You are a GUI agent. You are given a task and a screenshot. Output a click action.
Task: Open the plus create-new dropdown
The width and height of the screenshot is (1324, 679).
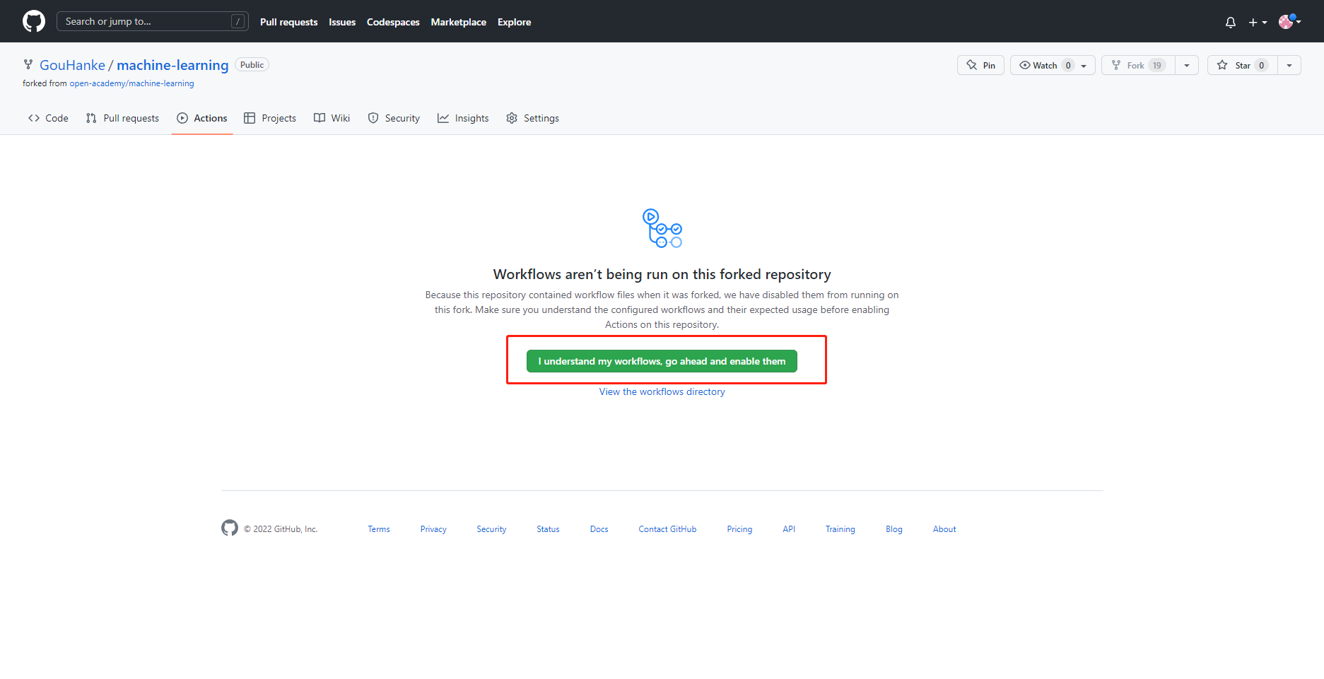(1258, 23)
